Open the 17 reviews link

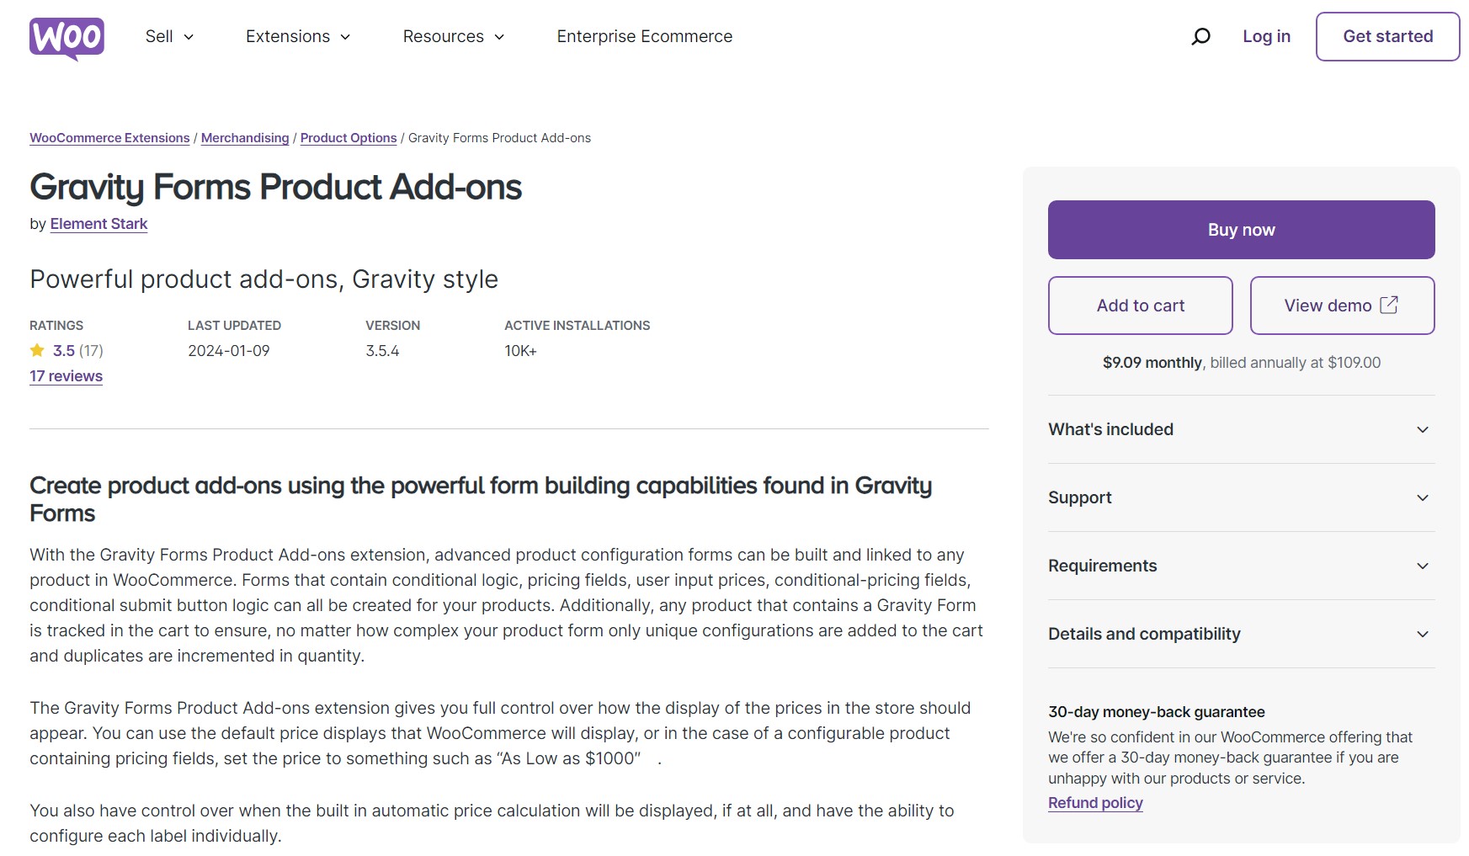click(66, 376)
